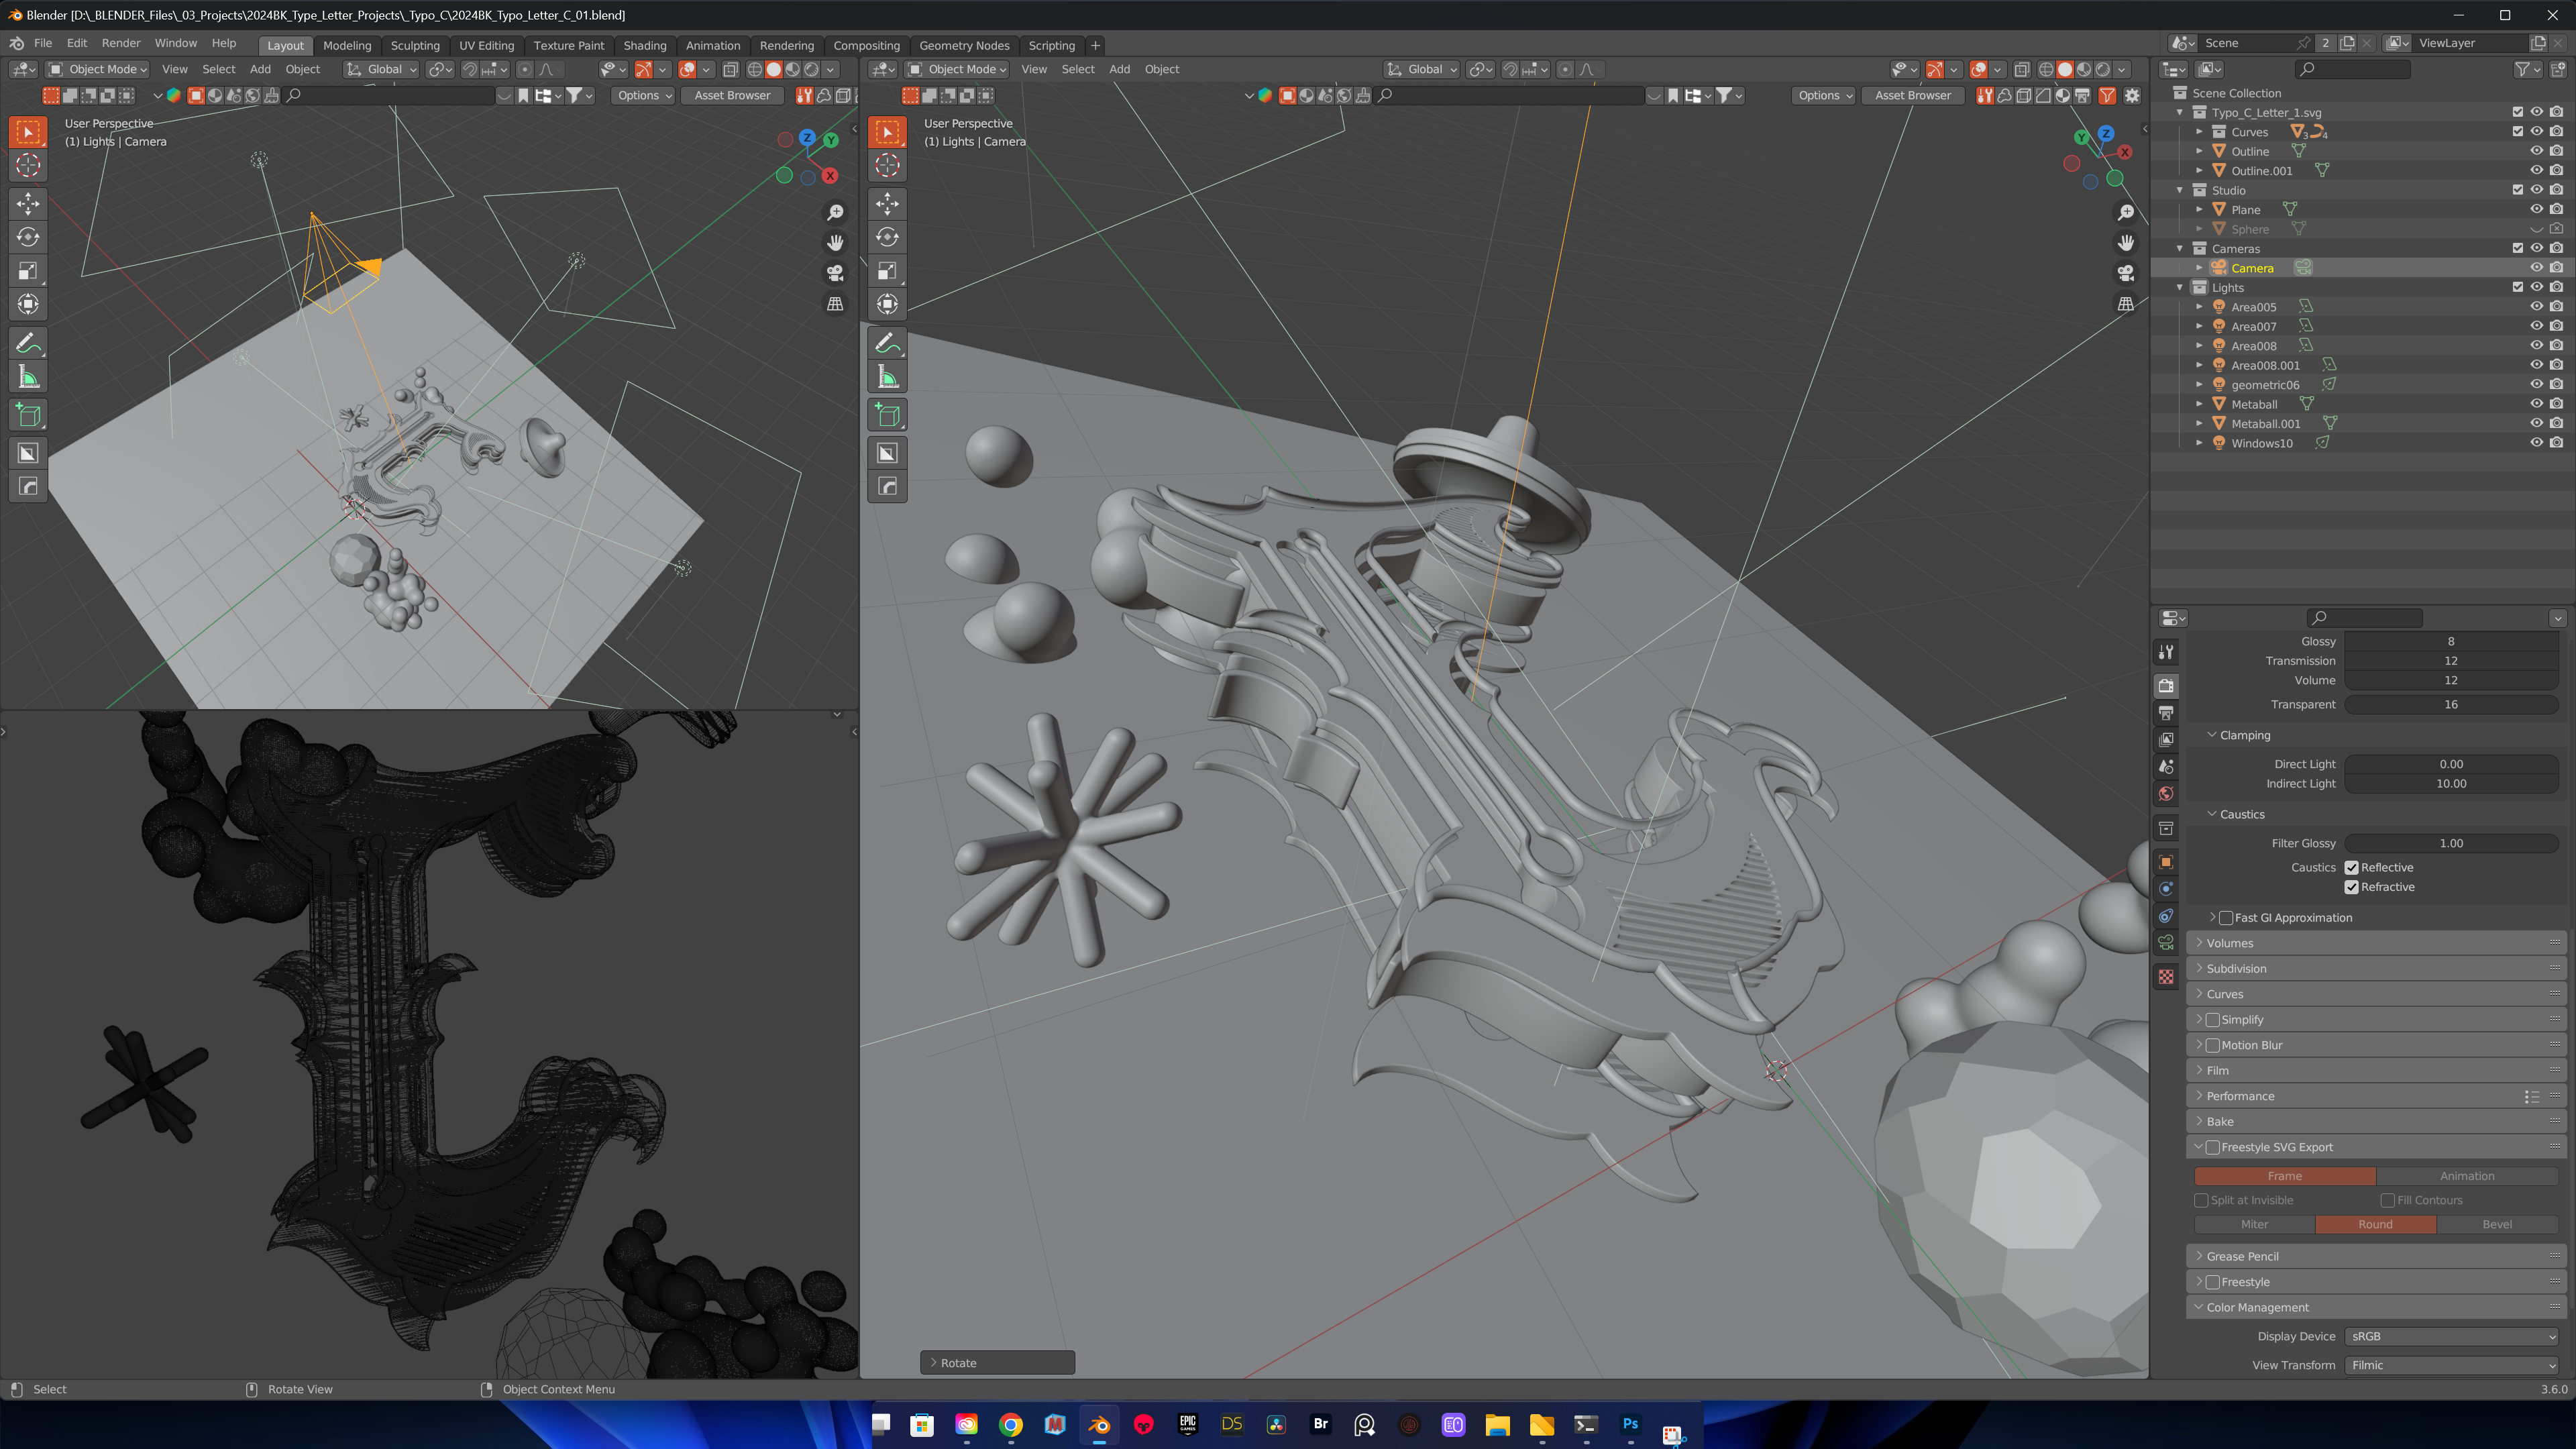Open View Layer properties tab
2576x1449 pixels.
[x=2166, y=740]
